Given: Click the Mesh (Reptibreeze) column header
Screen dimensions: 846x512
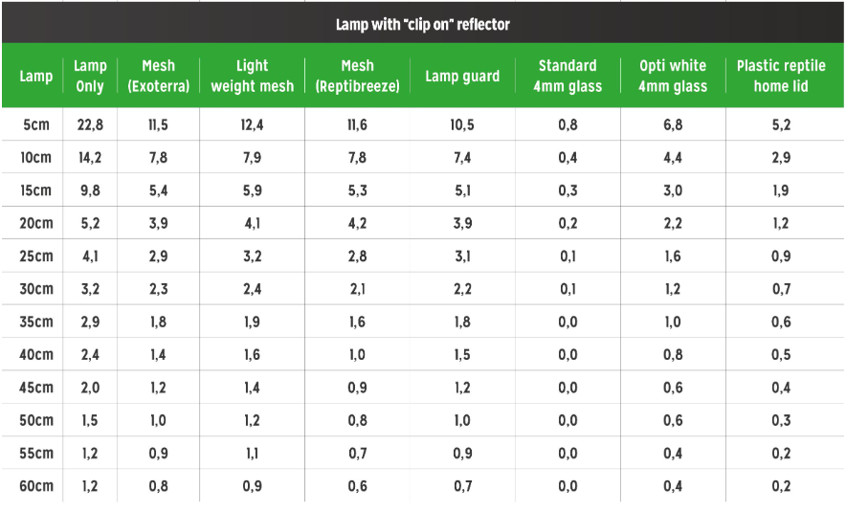Looking at the screenshot, I should point(357,76).
